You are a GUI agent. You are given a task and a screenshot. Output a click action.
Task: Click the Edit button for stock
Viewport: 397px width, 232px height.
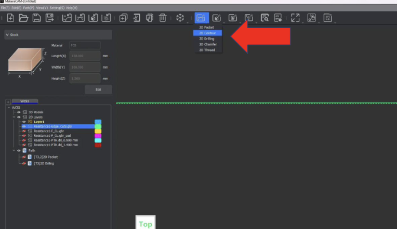click(x=98, y=89)
